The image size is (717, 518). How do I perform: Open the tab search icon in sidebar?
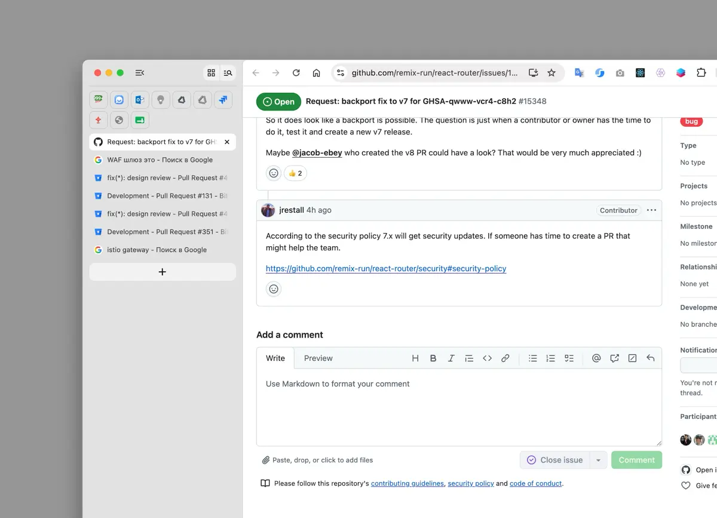click(x=228, y=73)
